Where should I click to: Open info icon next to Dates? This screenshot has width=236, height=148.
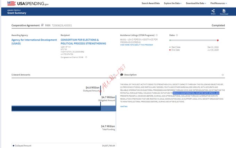(x=177, y=35)
